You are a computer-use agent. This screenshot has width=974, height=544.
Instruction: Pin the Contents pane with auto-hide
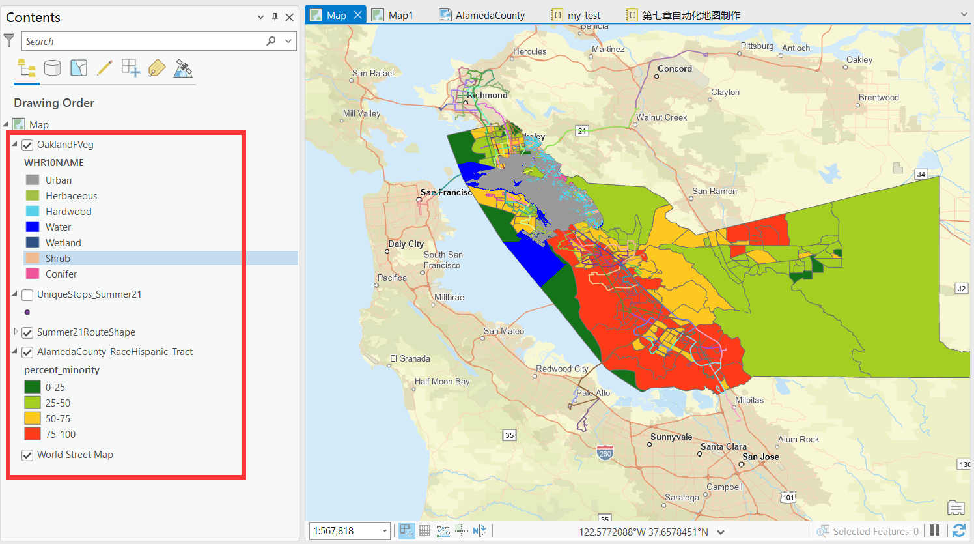coord(275,17)
